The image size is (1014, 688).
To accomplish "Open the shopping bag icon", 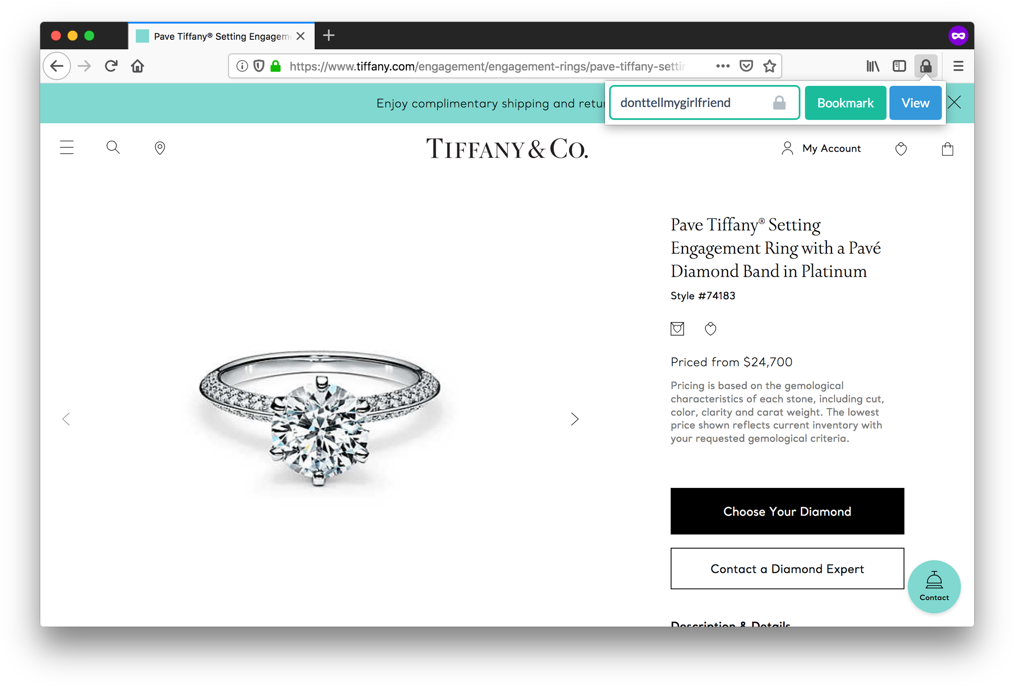I will point(947,149).
